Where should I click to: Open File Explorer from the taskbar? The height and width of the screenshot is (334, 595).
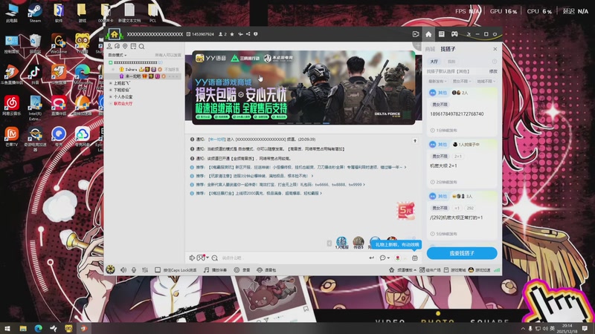click(23, 328)
